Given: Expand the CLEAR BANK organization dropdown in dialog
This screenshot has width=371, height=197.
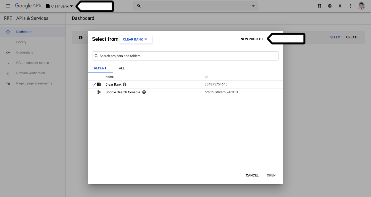Looking at the screenshot, I should (136, 39).
